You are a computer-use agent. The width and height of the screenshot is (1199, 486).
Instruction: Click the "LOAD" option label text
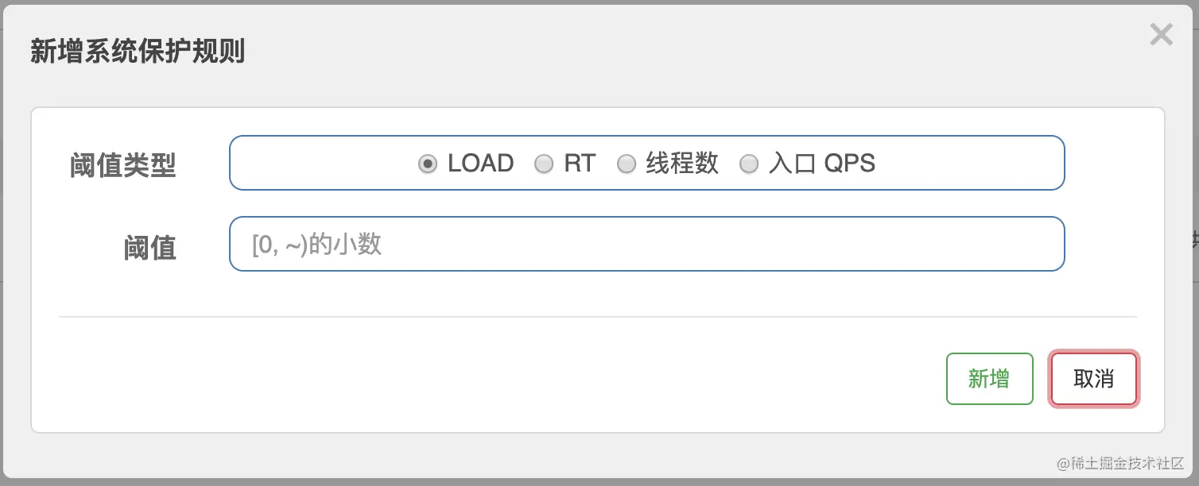[x=480, y=164]
